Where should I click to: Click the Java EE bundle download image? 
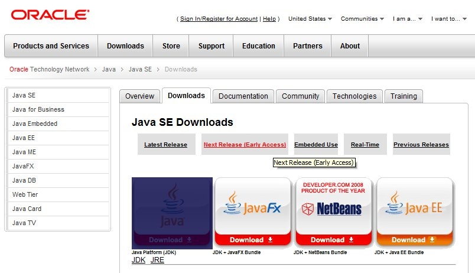415,212
